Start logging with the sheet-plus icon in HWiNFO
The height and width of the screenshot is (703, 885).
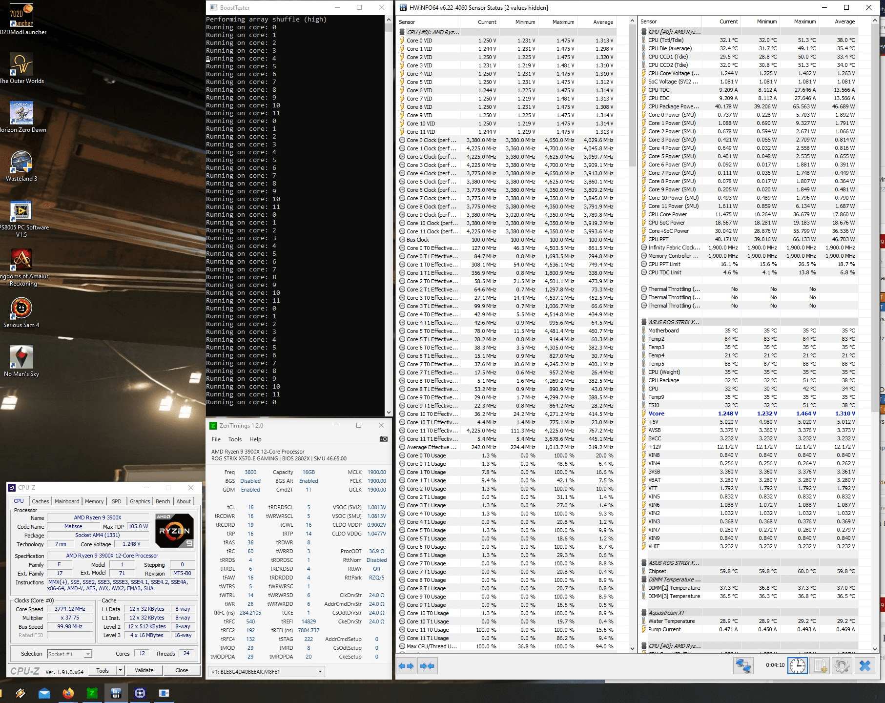820,666
